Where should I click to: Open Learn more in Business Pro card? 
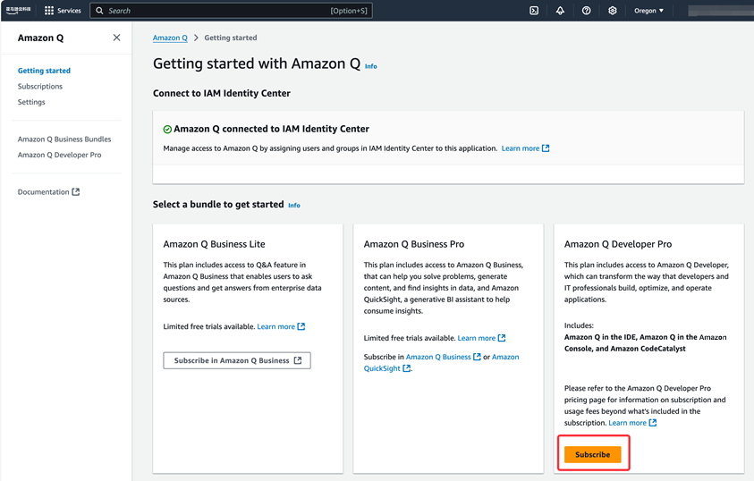(x=481, y=338)
